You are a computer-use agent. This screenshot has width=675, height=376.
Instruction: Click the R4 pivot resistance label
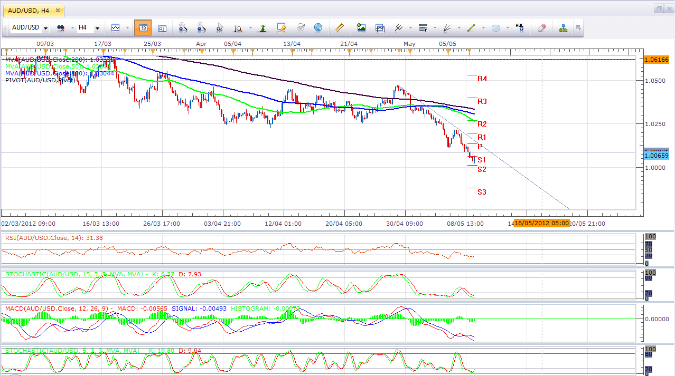(482, 79)
